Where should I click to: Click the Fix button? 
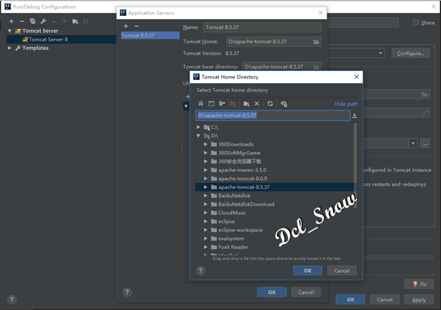419,284
